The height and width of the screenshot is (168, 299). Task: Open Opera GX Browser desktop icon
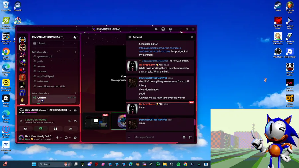[6, 131]
